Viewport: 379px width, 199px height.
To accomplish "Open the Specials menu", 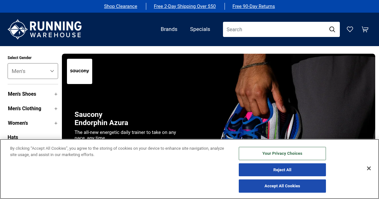I will pos(200,29).
